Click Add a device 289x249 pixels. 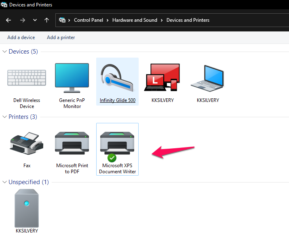click(21, 37)
